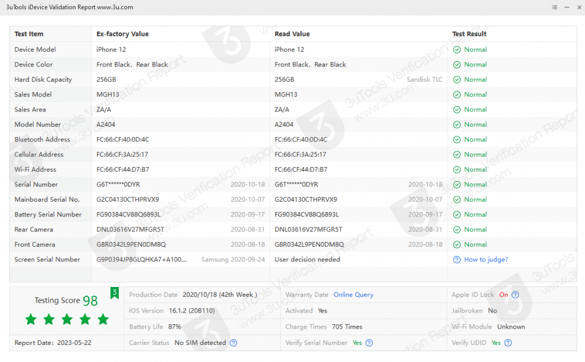Open the list menu icon in title bar

(x=554, y=7)
